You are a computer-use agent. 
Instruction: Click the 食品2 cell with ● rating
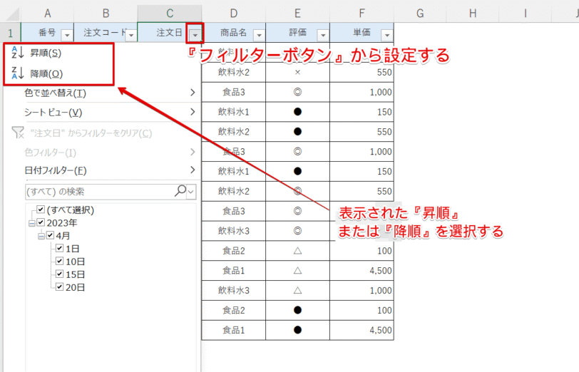click(233, 311)
